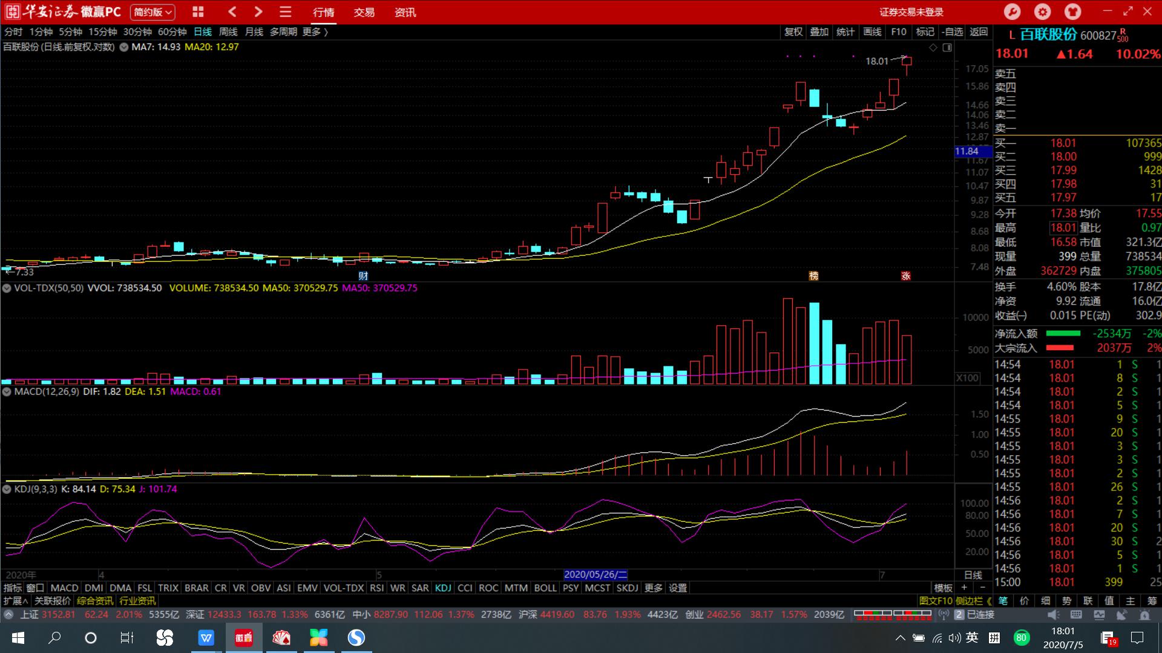Open the grid layout icon in title bar

(x=198, y=11)
